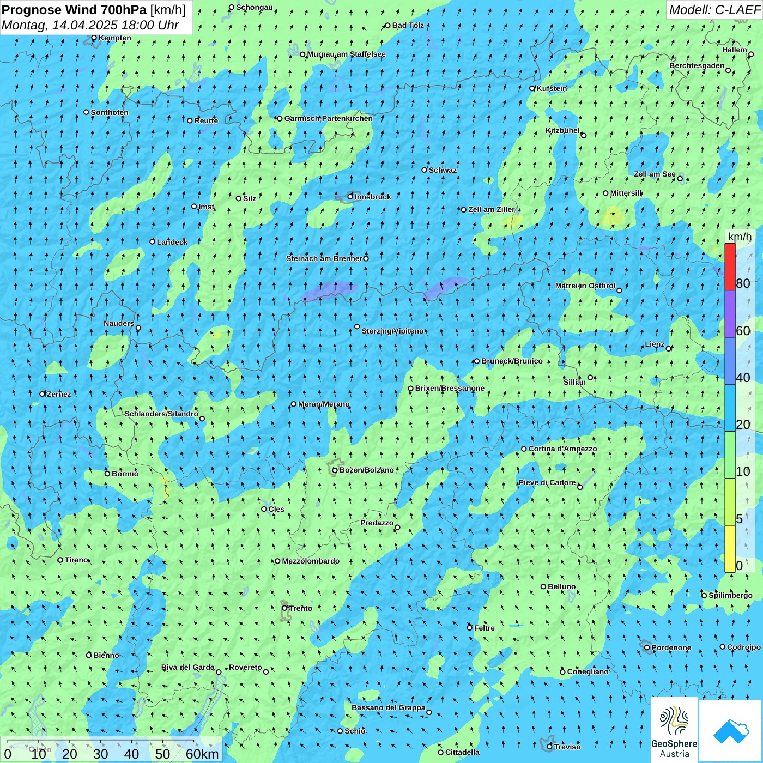Select the Steinach am Brenner label
The image size is (763, 763).
coord(324,258)
